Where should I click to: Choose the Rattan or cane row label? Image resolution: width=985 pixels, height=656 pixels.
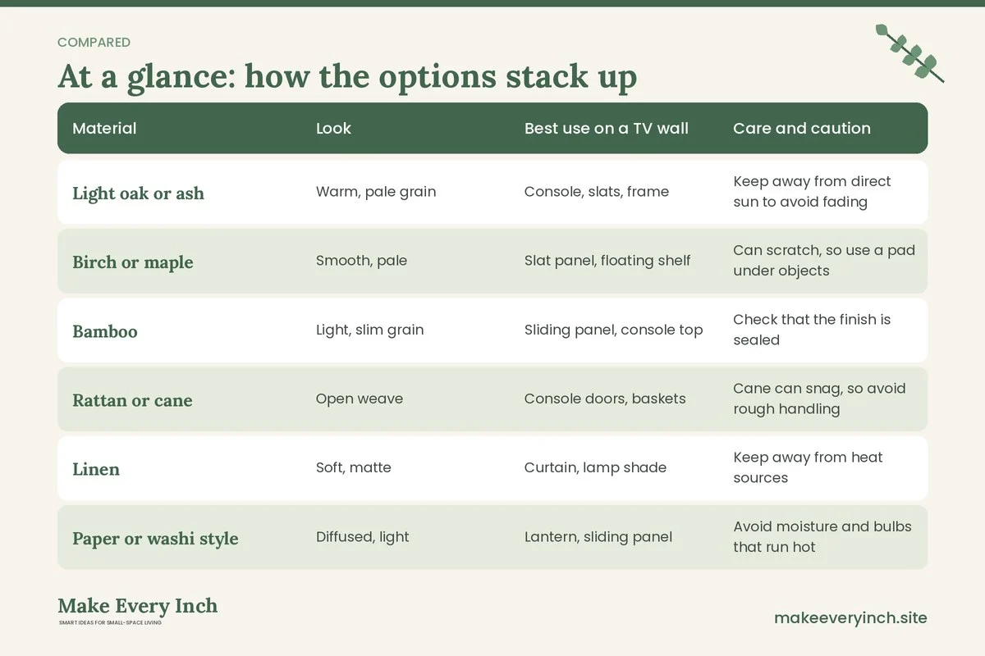tap(132, 400)
